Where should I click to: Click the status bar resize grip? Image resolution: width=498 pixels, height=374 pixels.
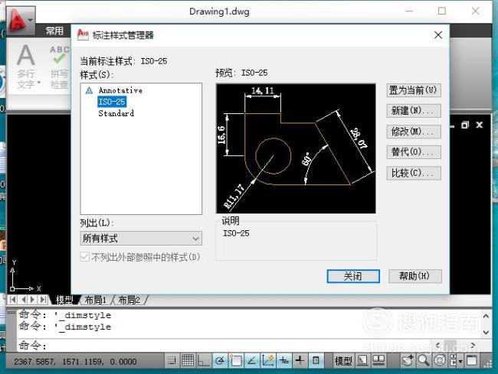click(x=487, y=363)
